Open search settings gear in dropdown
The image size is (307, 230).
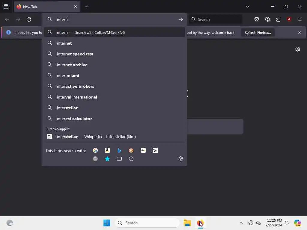click(x=181, y=159)
